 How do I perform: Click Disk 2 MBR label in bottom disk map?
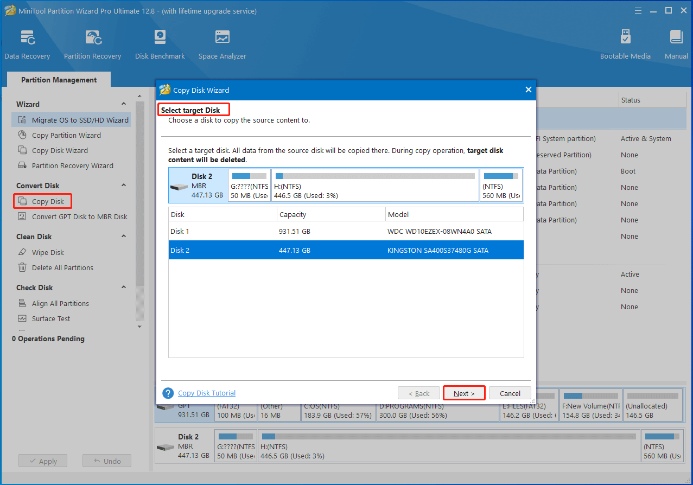click(184, 445)
